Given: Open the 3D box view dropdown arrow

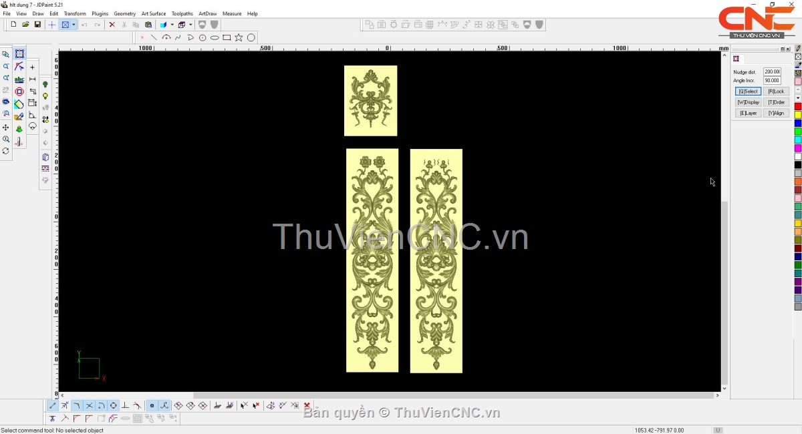Looking at the screenshot, I should (190, 25).
